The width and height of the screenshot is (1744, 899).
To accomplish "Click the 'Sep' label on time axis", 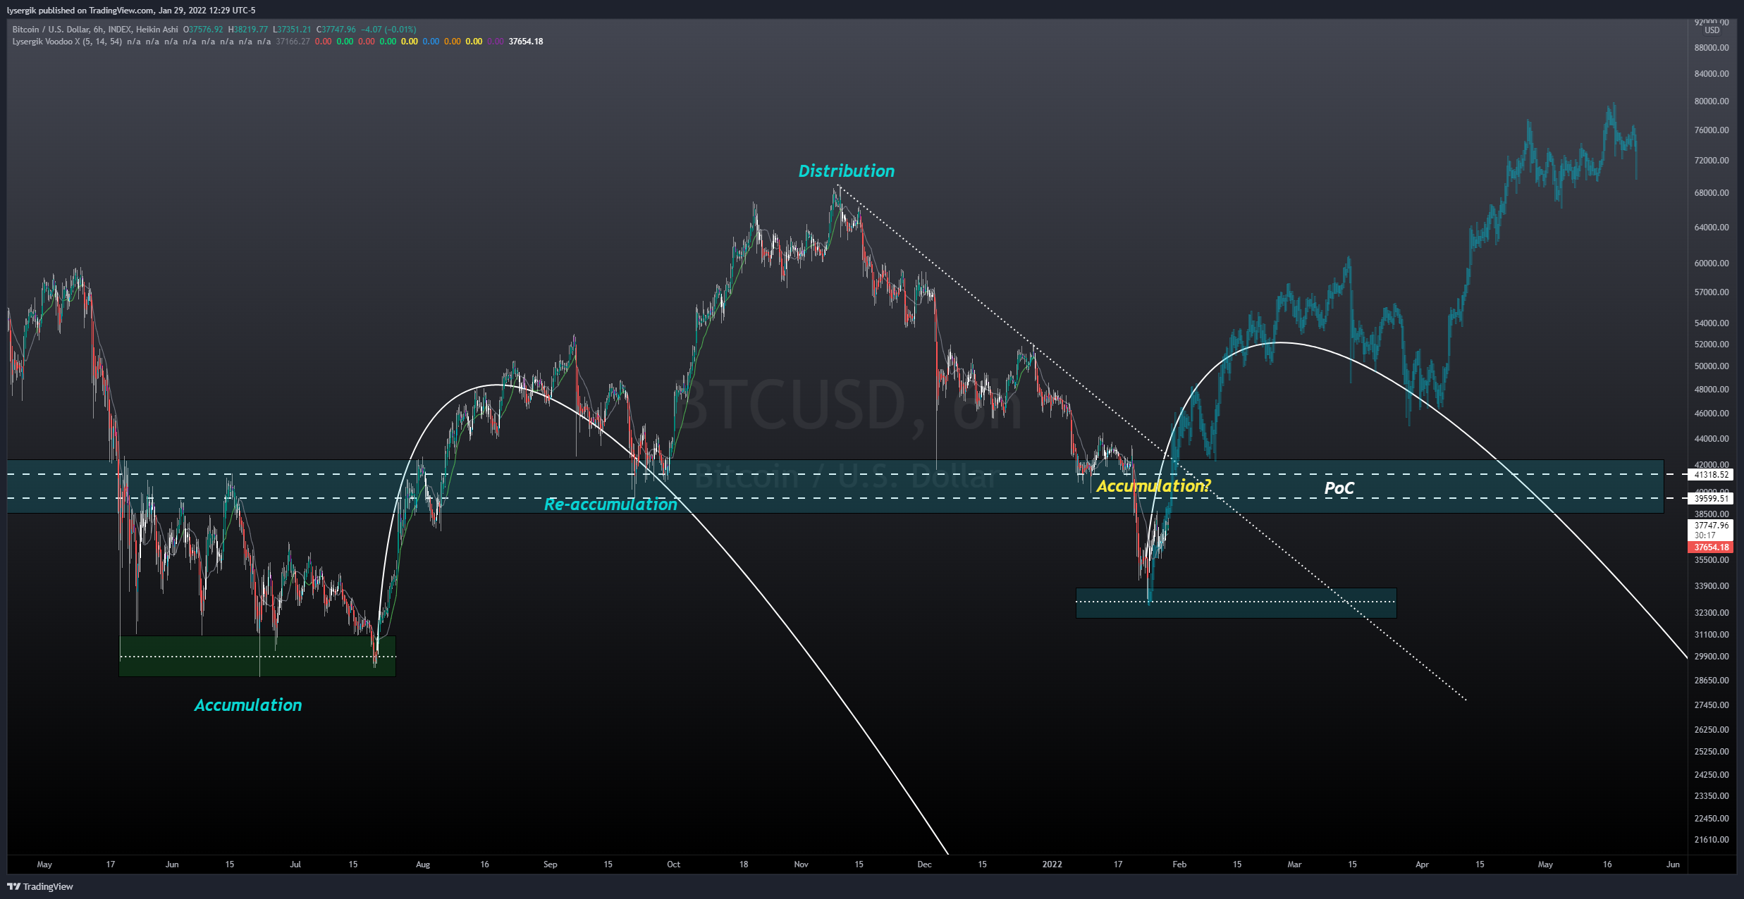I will point(551,864).
